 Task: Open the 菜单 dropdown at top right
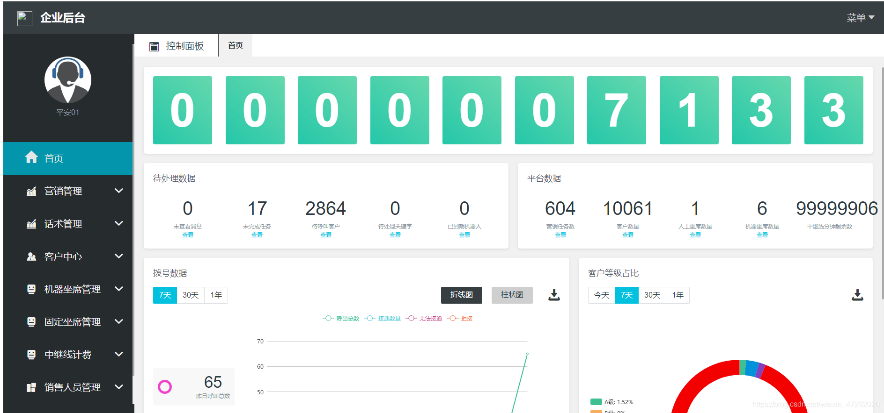click(860, 18)
